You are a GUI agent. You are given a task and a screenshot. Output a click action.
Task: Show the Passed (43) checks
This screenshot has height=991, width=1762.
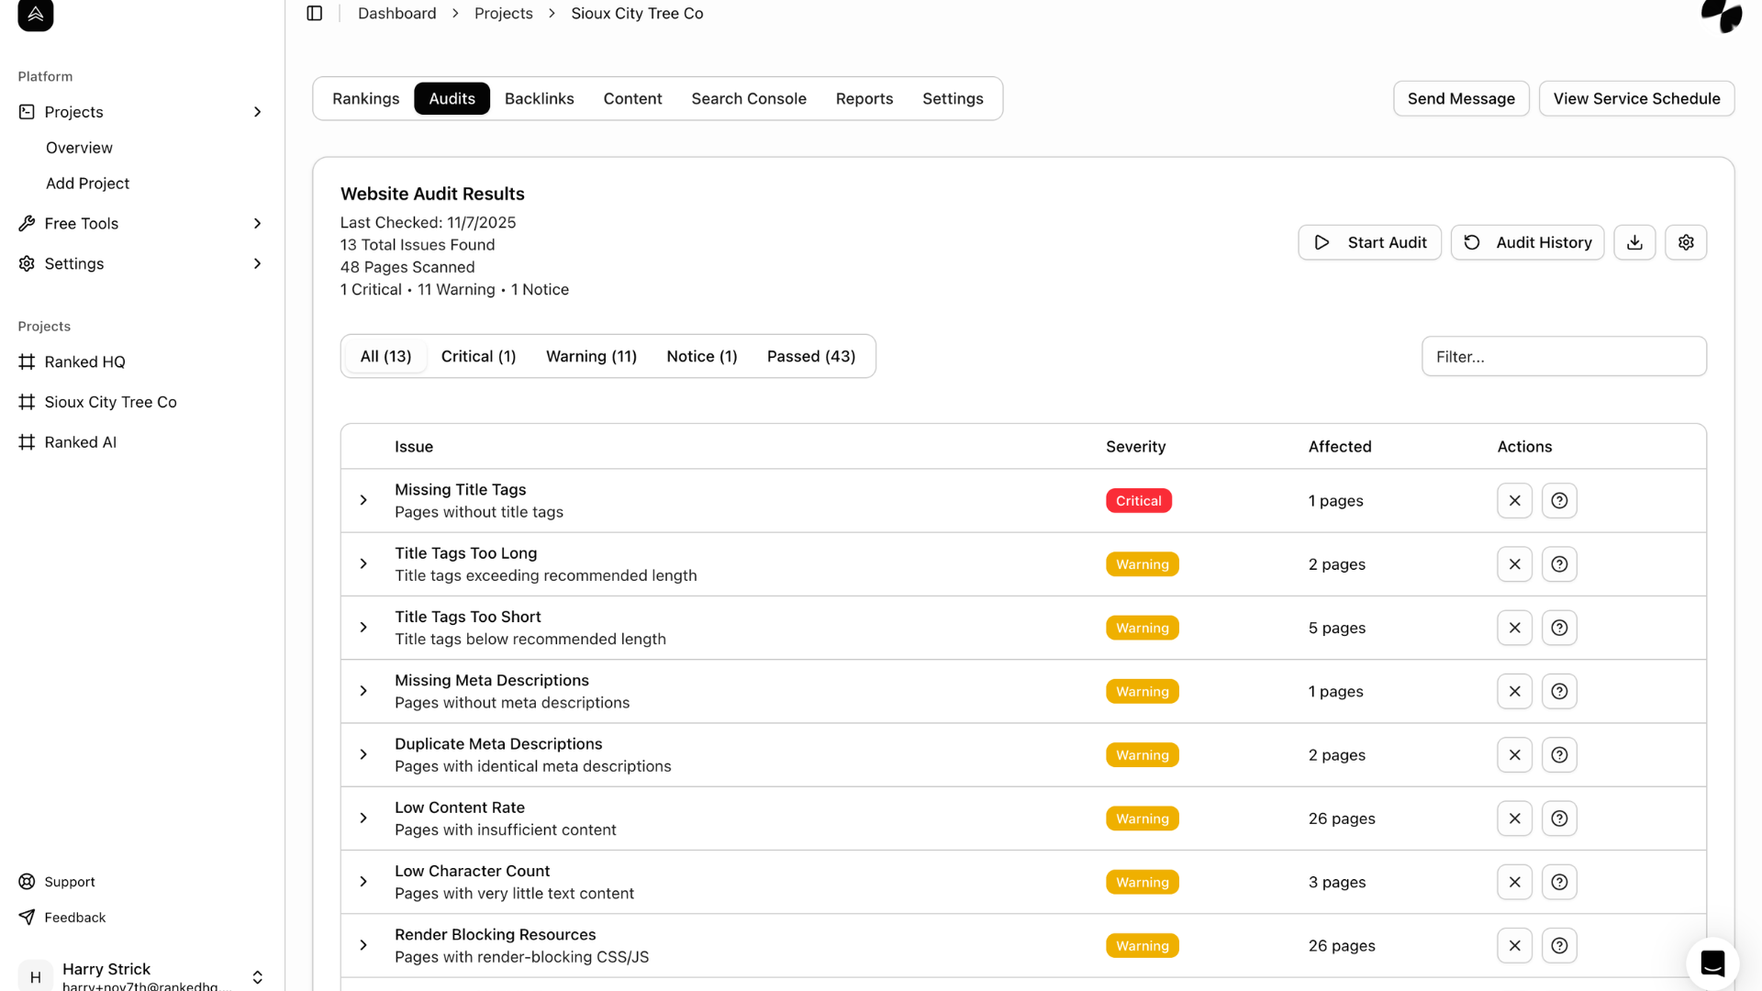point(810,357)
